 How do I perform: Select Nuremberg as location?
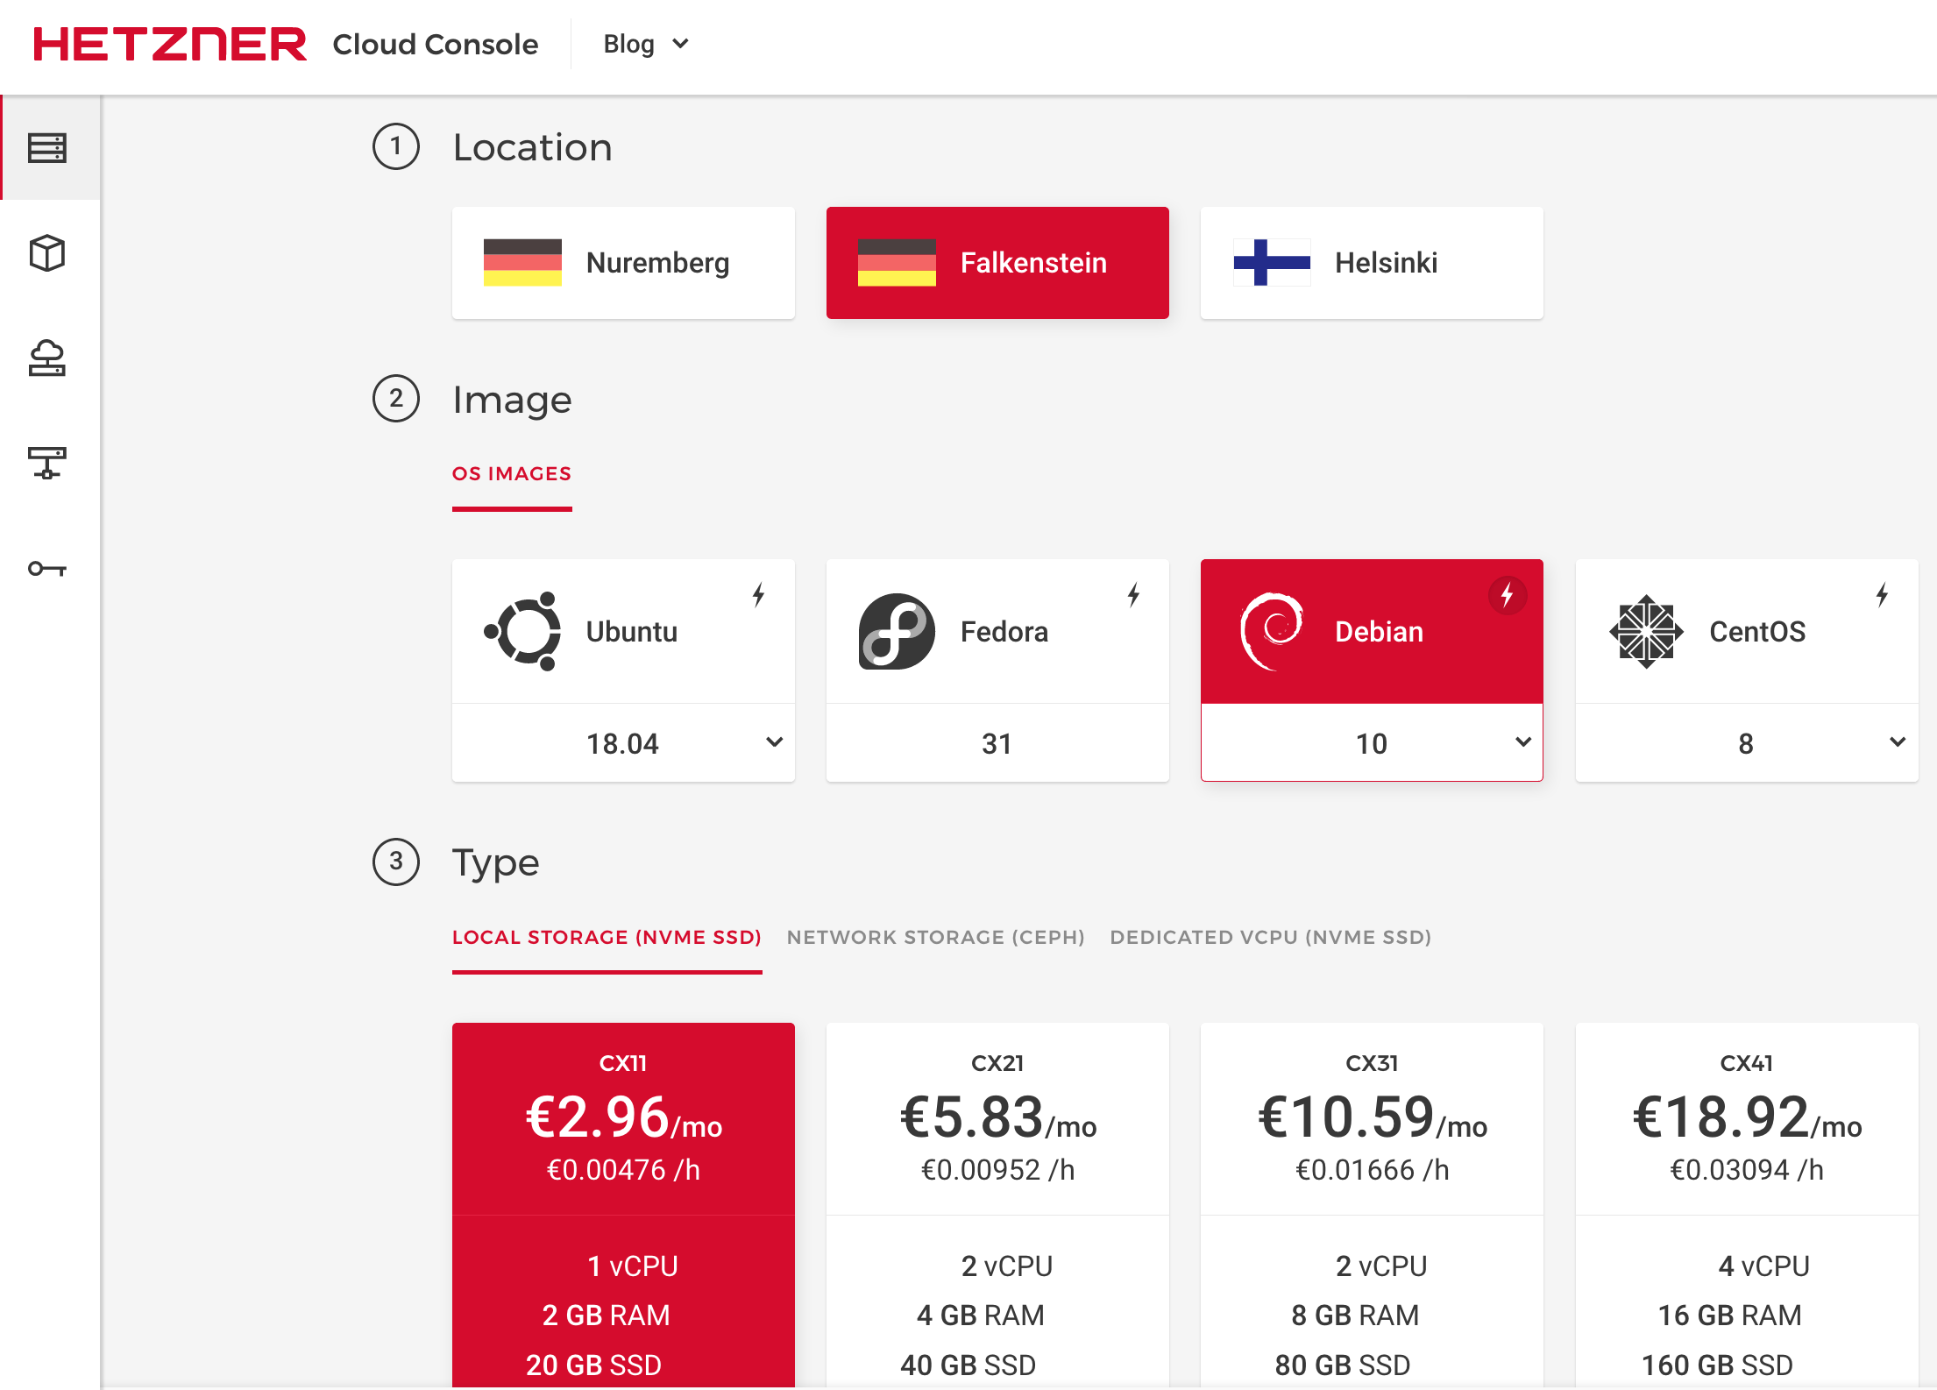tap(623, 263)
